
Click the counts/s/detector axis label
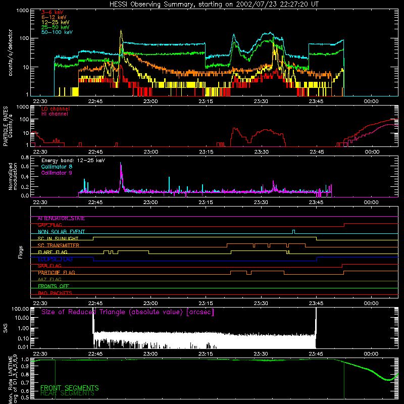pyautogui.click(x=11, y=53)
